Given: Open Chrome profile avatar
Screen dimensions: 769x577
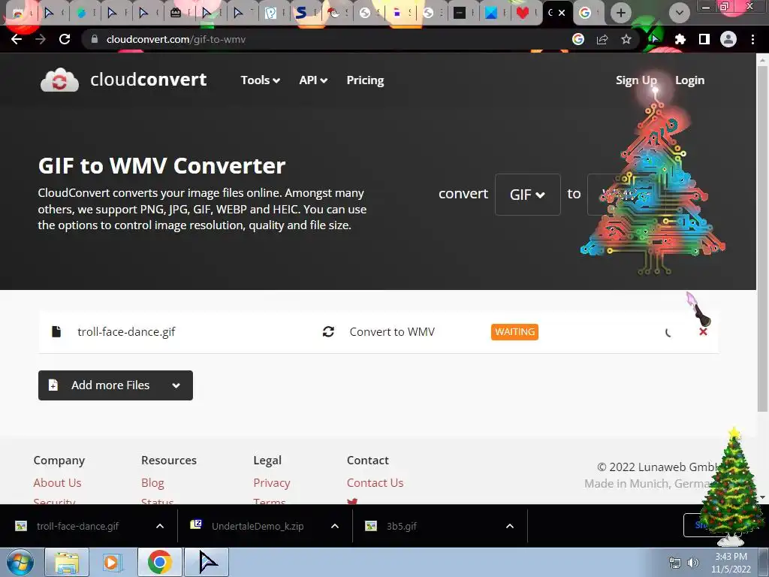Looking at the screenshot, I should [728, 39].
